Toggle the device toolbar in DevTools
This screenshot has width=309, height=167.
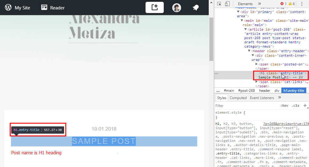(227, 4)
